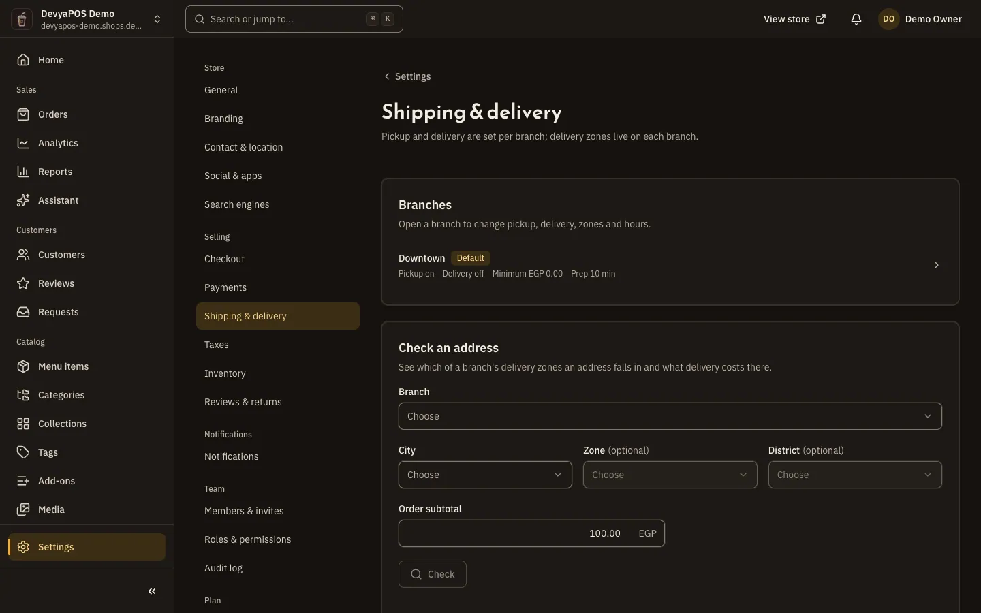Focus the Search or jump to field
Screen dimensions: 981x613
[294, 19]
